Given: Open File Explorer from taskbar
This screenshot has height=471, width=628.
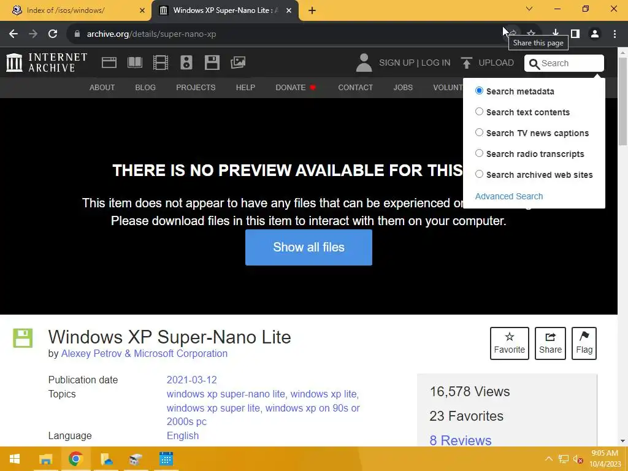Looking at the screenshot, I should click(x=45, y=459).
